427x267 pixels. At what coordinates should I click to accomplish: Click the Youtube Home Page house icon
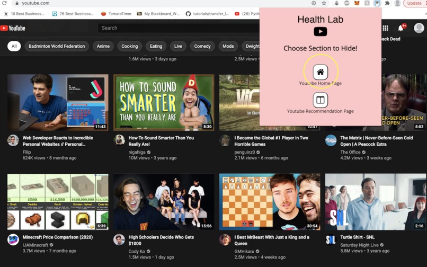click(x=320, y=72)
